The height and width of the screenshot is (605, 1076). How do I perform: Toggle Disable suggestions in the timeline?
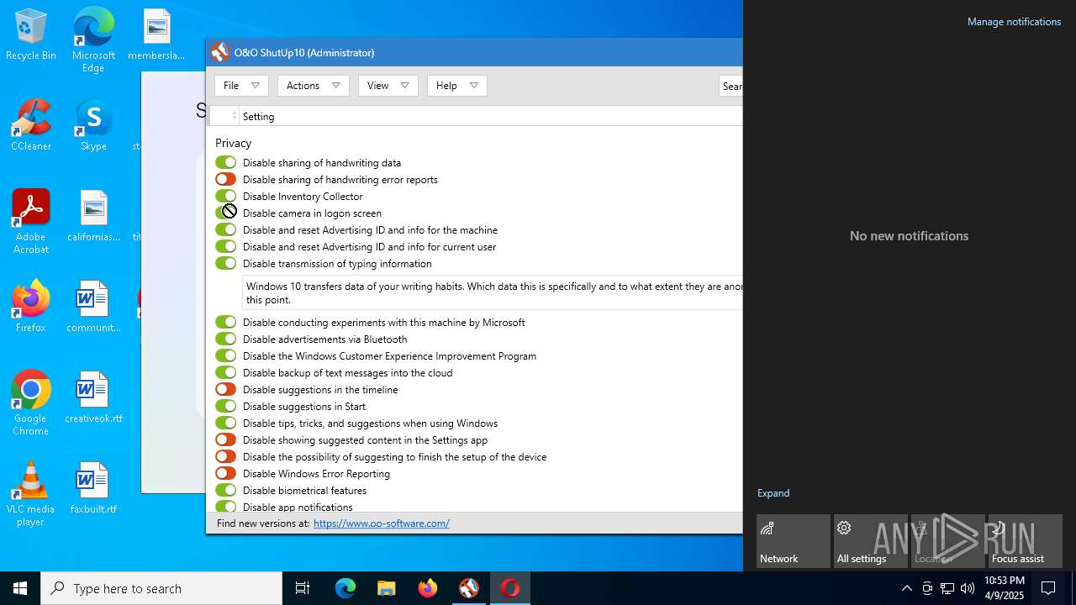tap(225, 389)
